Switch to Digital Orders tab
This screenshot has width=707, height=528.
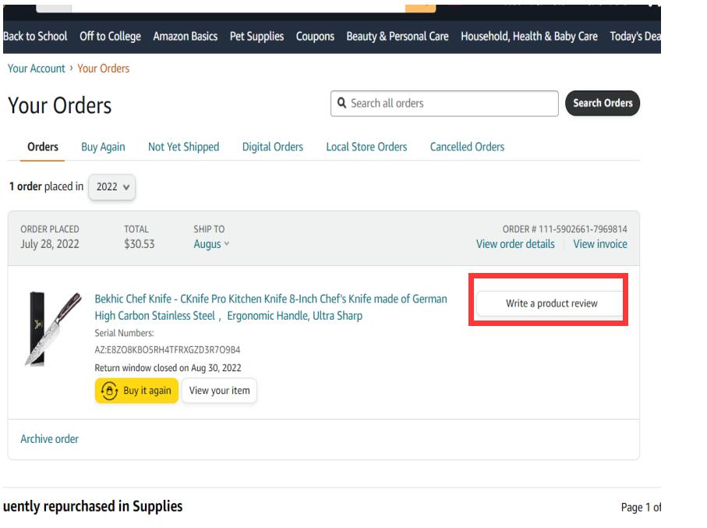(273, 147)
